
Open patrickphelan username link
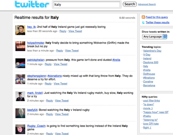[x=36, y=60]
